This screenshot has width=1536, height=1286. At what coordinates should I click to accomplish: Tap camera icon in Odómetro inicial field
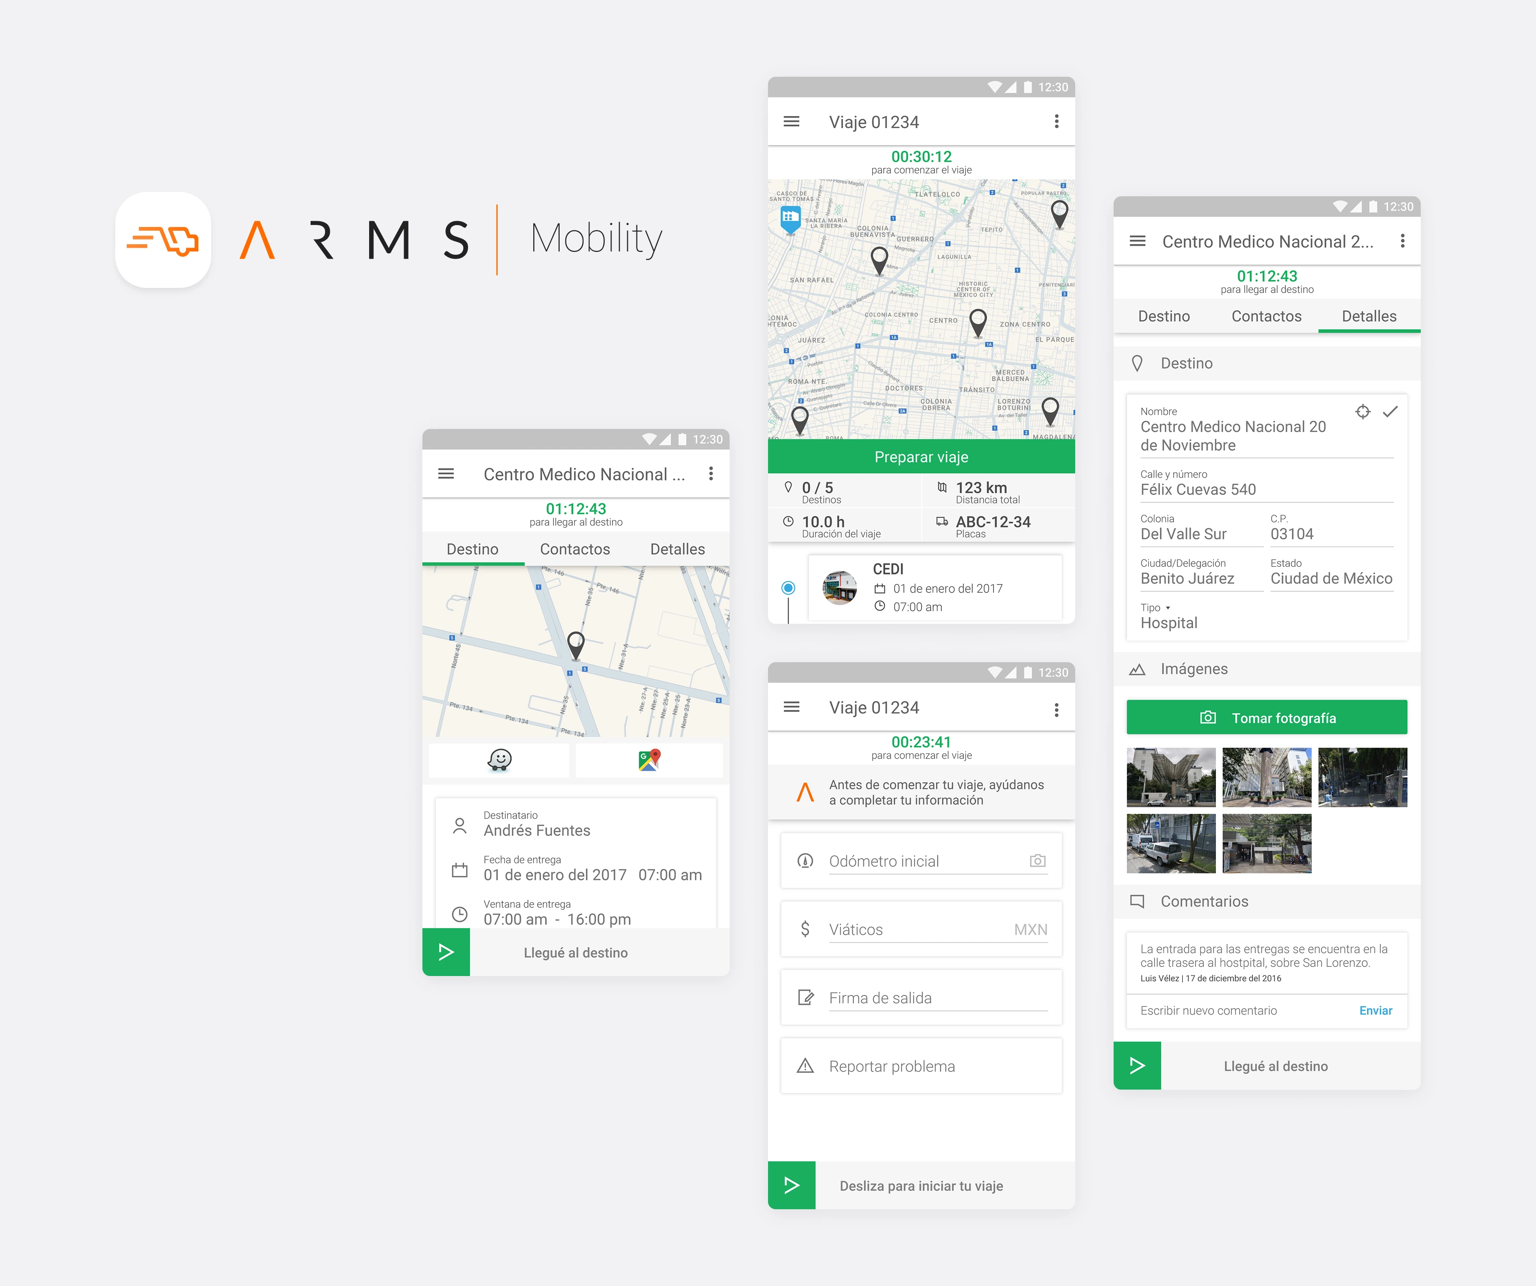point(1037,860)
